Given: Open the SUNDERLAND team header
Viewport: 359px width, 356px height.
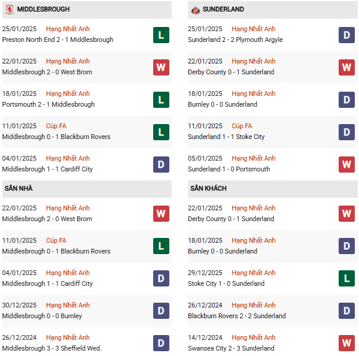Looking at the screenshot, I should (x=223, y=10).
